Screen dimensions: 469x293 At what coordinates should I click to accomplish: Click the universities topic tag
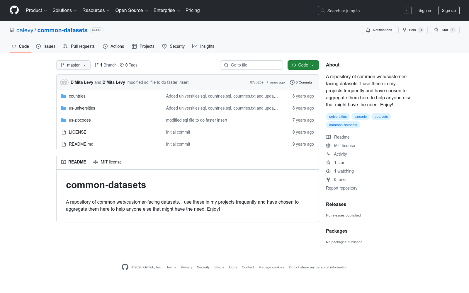click(x=338, y=117)
